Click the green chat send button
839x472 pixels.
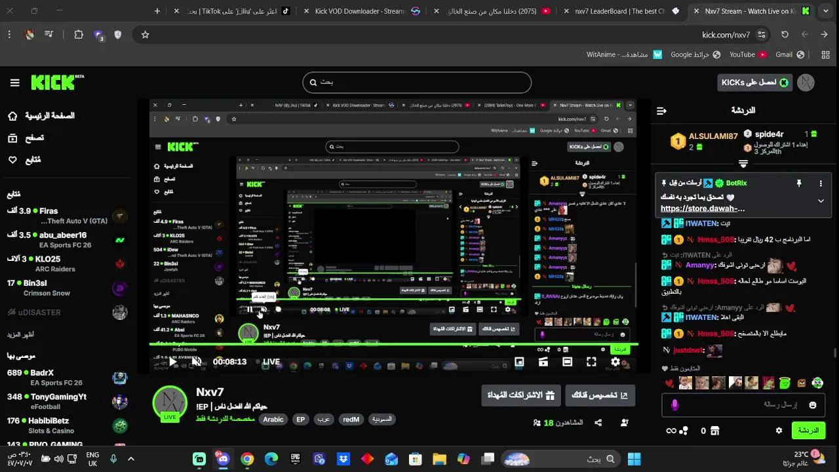click(x=808, y=431)
